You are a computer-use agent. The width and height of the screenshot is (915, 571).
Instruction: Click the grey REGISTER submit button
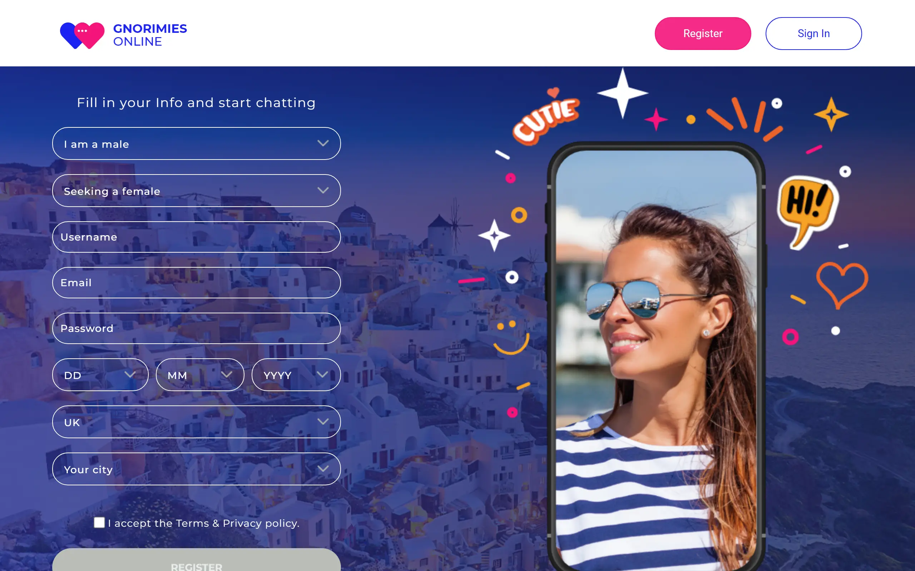click(x=197, y=560)
